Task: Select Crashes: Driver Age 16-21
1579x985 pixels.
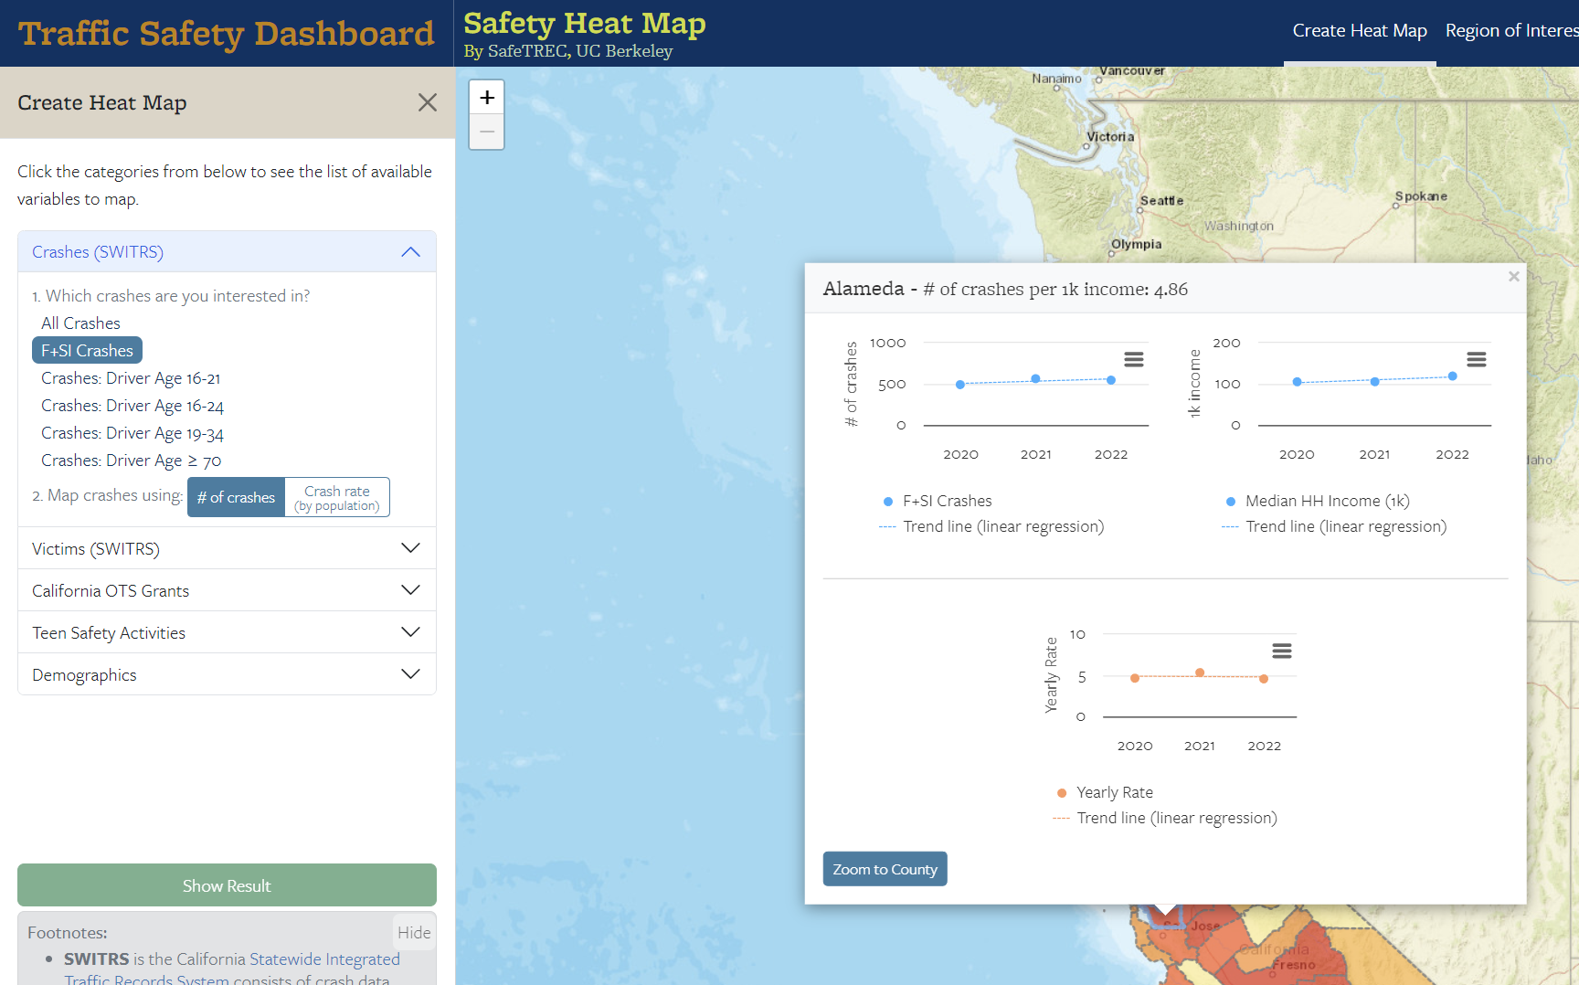Action: pyautogui.click(x=130, y=377)
